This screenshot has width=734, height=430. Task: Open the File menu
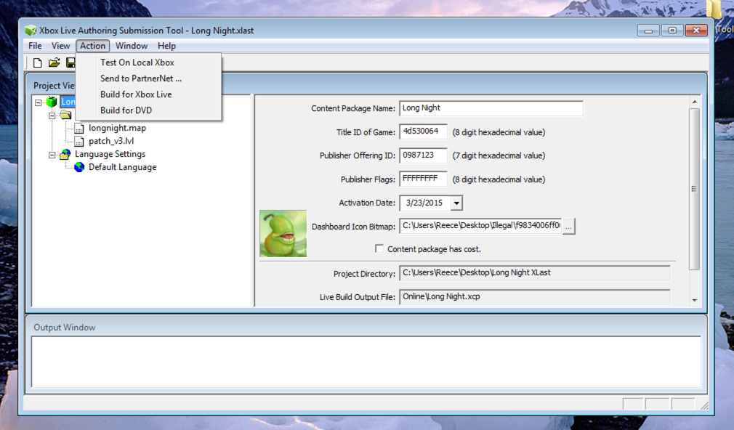tap(35, 46)
